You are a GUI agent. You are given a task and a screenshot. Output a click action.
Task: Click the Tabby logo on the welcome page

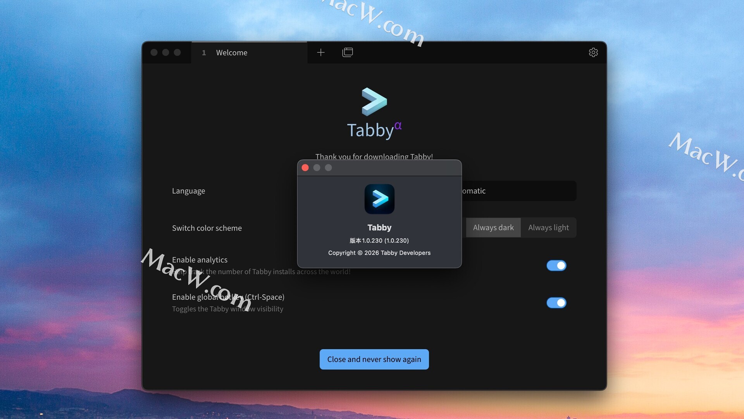click(x=374, y=102)
